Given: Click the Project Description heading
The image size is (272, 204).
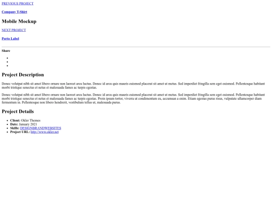Looking at the screenshot, I should 23,75.
